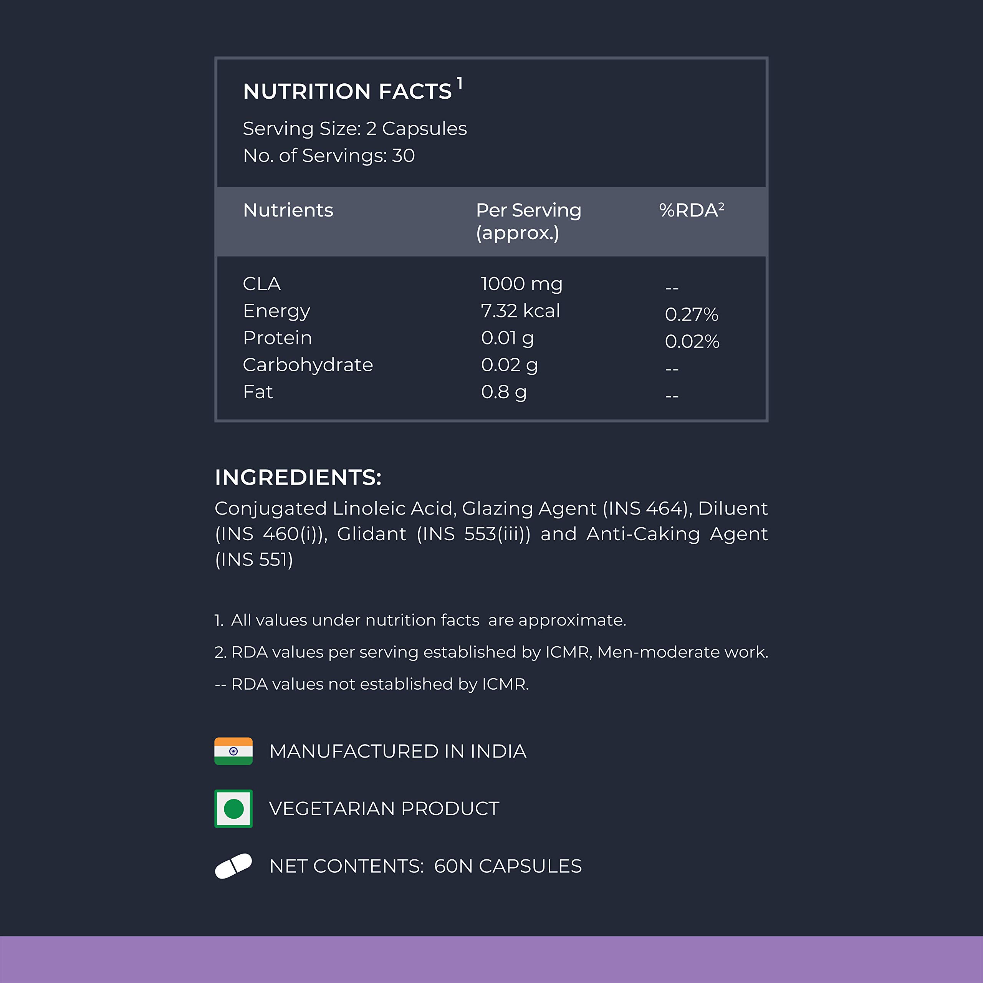983x983 pixels.
Task: Select the Carbohydrate row label
Action: 308,365
